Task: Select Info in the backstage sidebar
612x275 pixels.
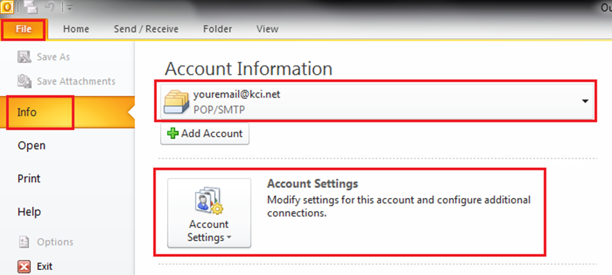Action: (27, 112)
